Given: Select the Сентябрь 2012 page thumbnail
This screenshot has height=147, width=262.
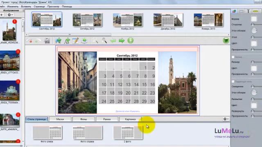Looking at the screenshot, I should click(47, 20).
